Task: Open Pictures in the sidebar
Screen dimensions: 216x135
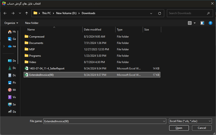Action: coord(12,83)
